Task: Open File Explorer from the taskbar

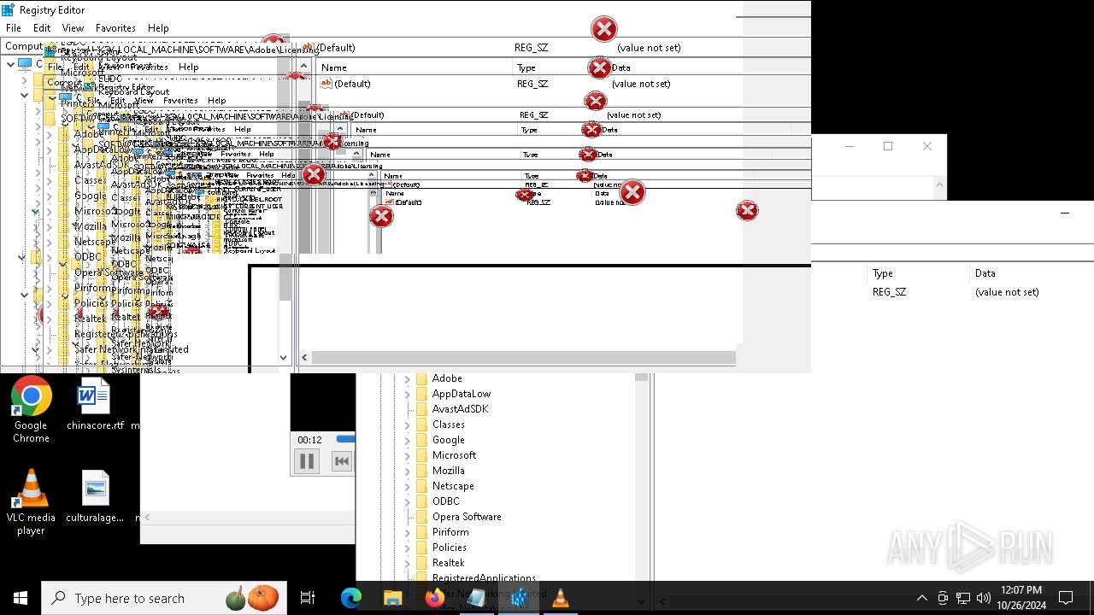Action: click(x=392, y=598)
